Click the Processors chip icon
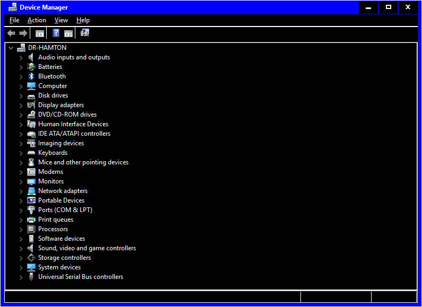422x307 pixels. (x=31, y=229)
